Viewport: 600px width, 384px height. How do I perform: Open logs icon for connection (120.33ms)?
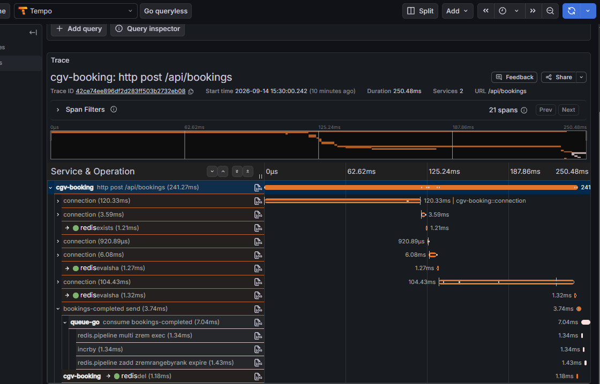(258, 201)
